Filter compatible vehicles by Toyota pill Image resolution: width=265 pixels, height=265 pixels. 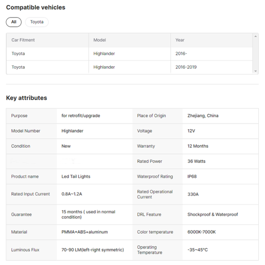click(x=36, y=22)
